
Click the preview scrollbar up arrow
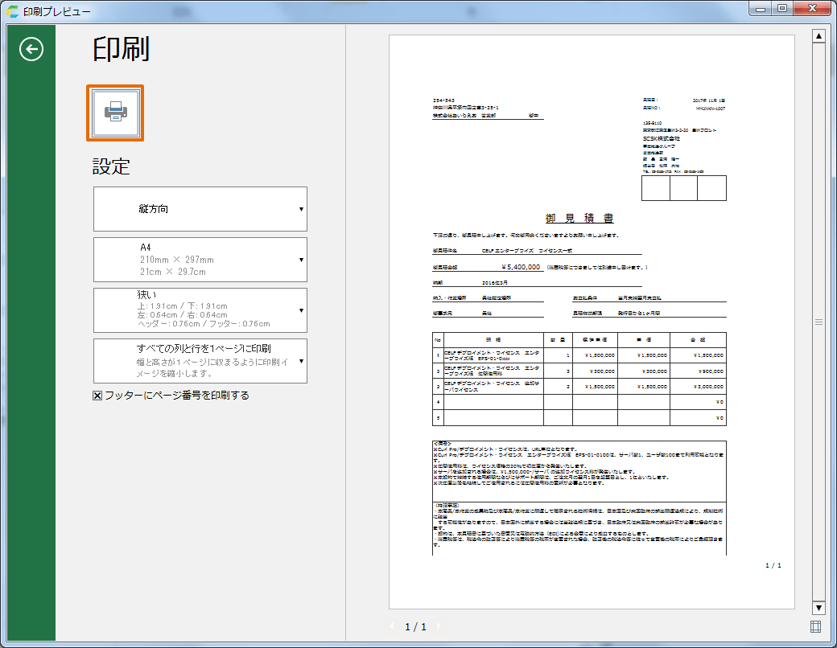coord(818,36)
